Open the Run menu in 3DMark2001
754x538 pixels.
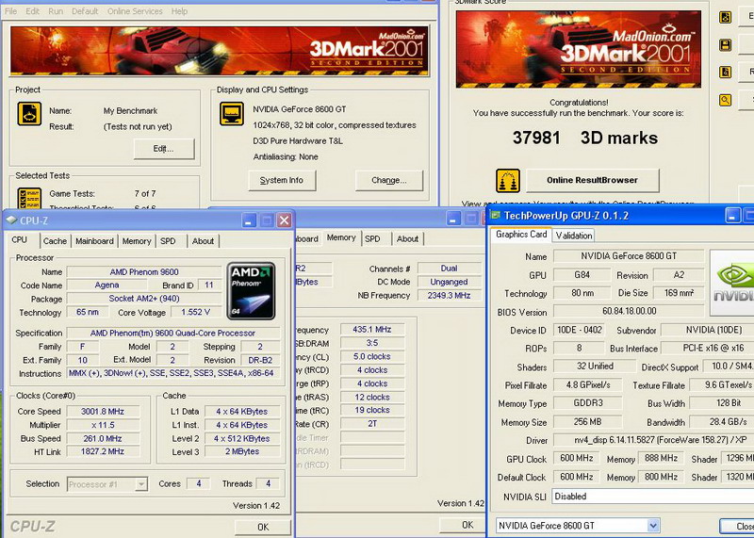click(56, 11)
